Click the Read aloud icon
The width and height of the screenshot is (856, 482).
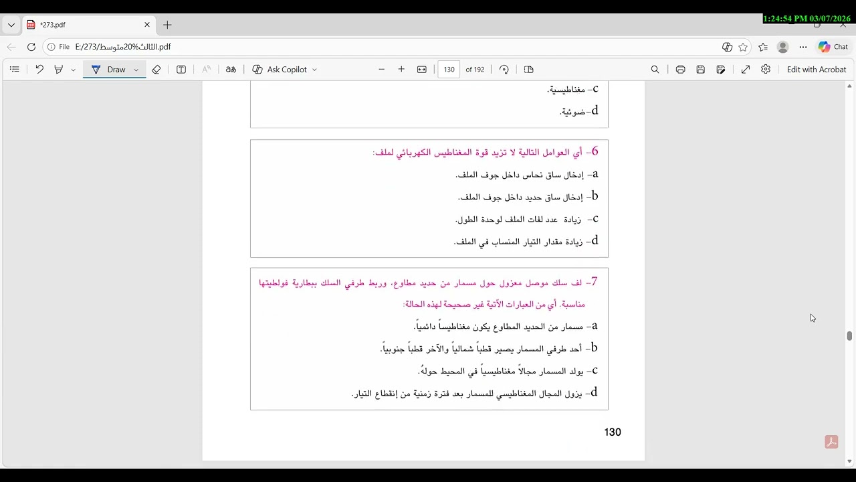207,70
